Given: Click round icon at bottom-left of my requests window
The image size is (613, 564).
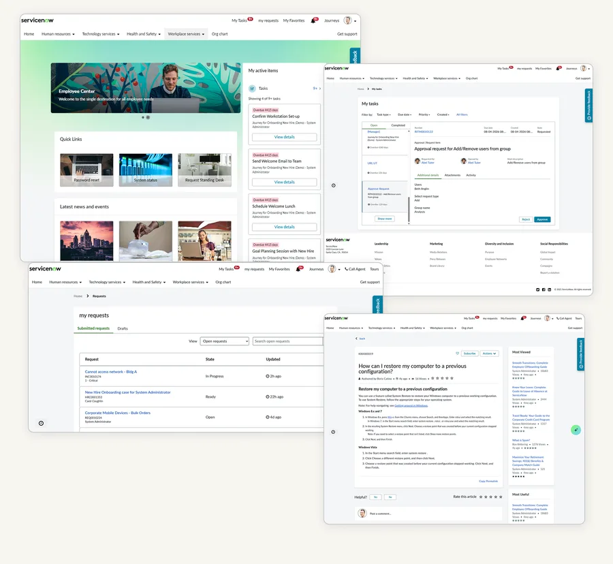Looking at the screenshot, I should pos(41,423).
